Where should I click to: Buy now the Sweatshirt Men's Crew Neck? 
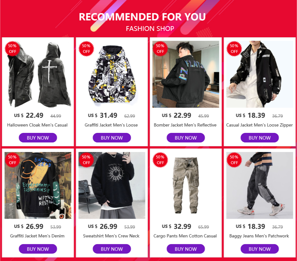(x=112, y=249)
